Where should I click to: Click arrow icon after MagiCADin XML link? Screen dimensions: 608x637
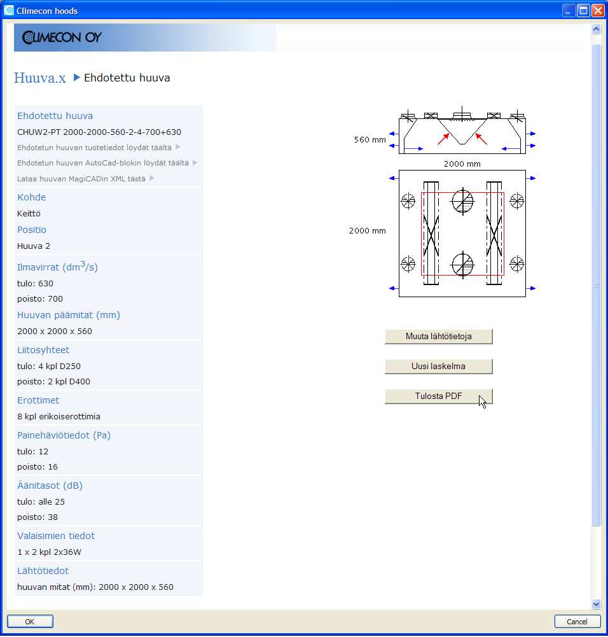click(152, 178)
